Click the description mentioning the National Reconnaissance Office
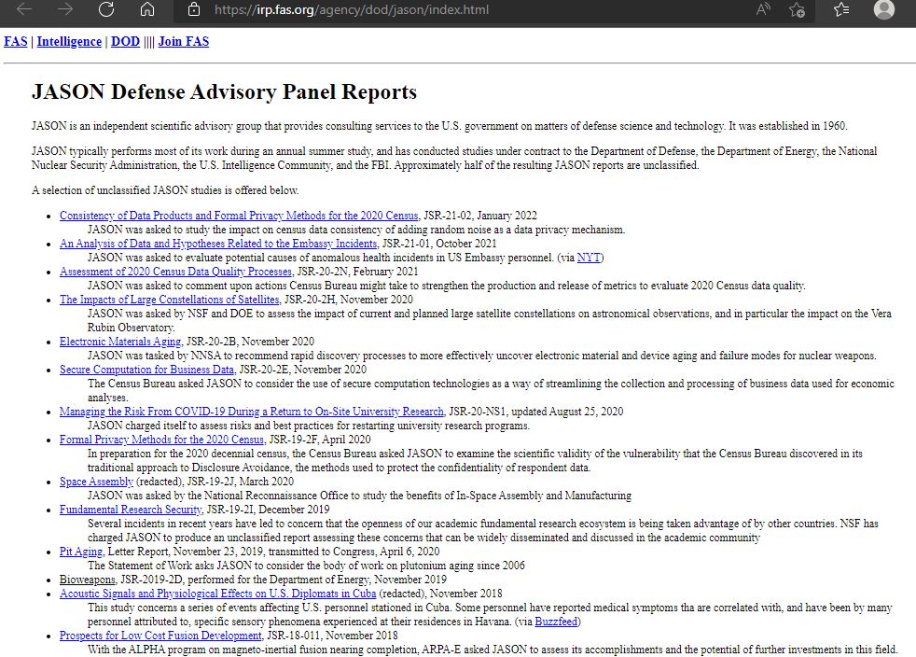 click(x=360, y=496)
